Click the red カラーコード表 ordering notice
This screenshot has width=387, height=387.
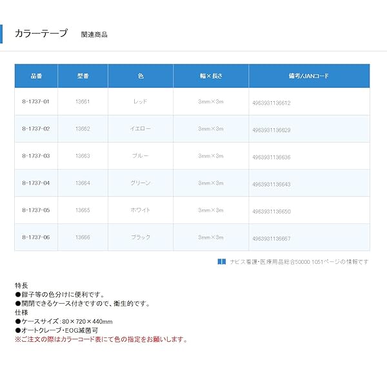coord(102,339)
